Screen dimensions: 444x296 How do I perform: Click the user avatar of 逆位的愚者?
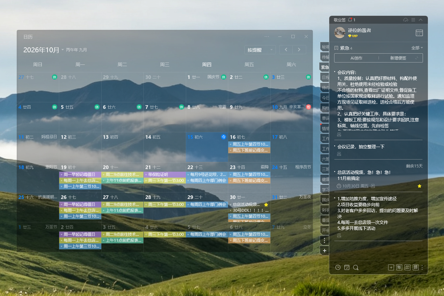click(340, 33)
